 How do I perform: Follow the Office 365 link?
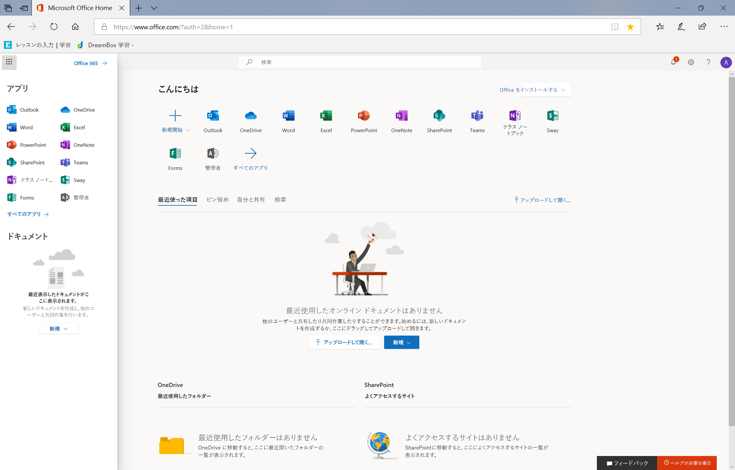coord(90,63)
